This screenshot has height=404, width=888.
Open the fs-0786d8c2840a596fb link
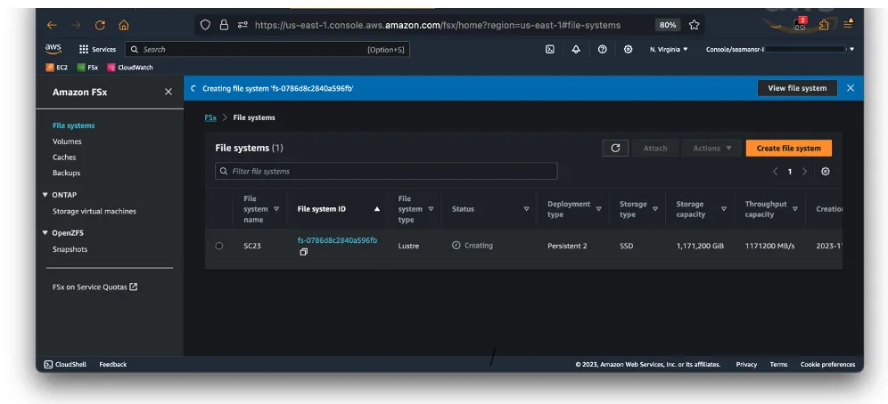pyautogui.click(x=337, y=240)
